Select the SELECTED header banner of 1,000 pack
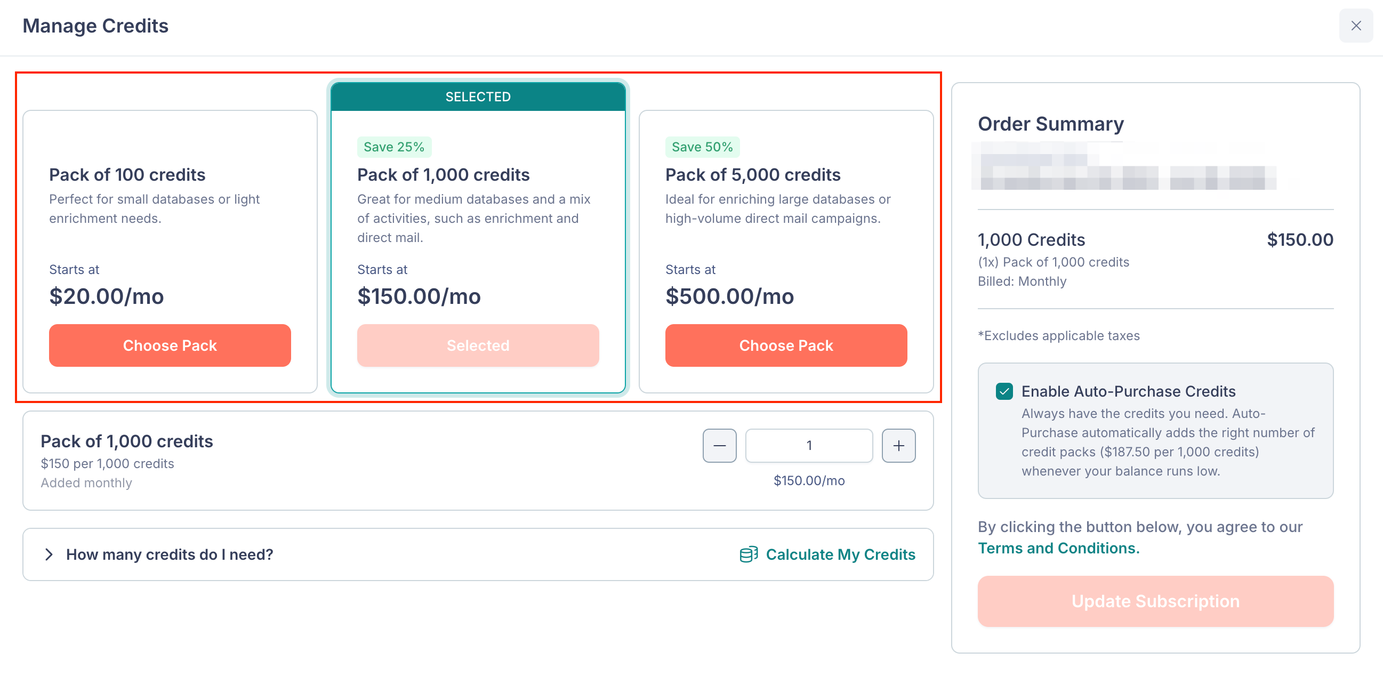 [478, 96]
